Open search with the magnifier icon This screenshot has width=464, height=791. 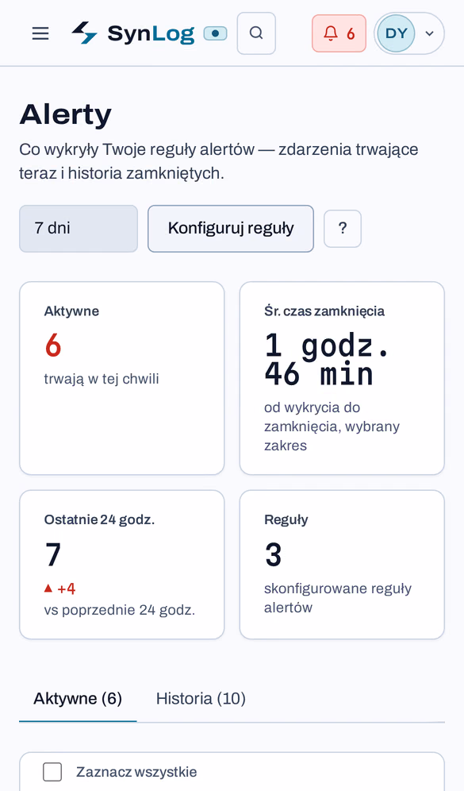256,33
